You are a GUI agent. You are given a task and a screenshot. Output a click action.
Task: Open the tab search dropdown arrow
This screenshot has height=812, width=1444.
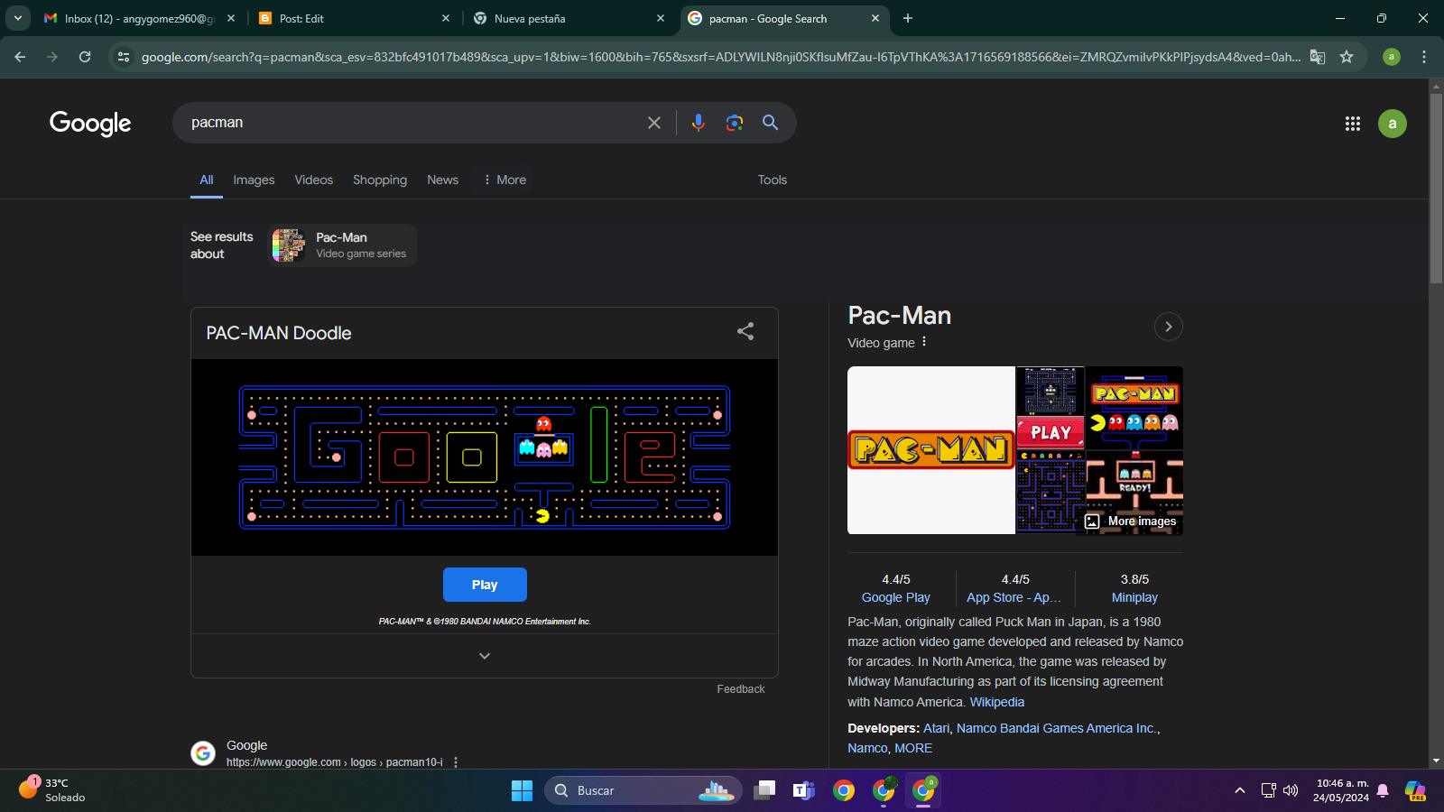tap(18, 18)
